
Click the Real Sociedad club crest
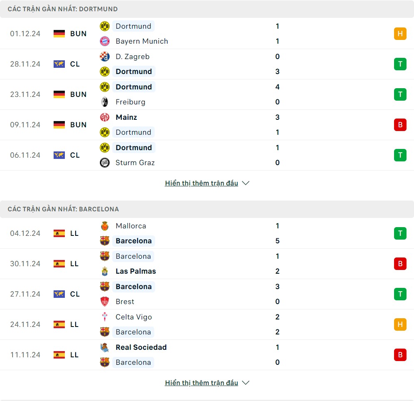105,347
